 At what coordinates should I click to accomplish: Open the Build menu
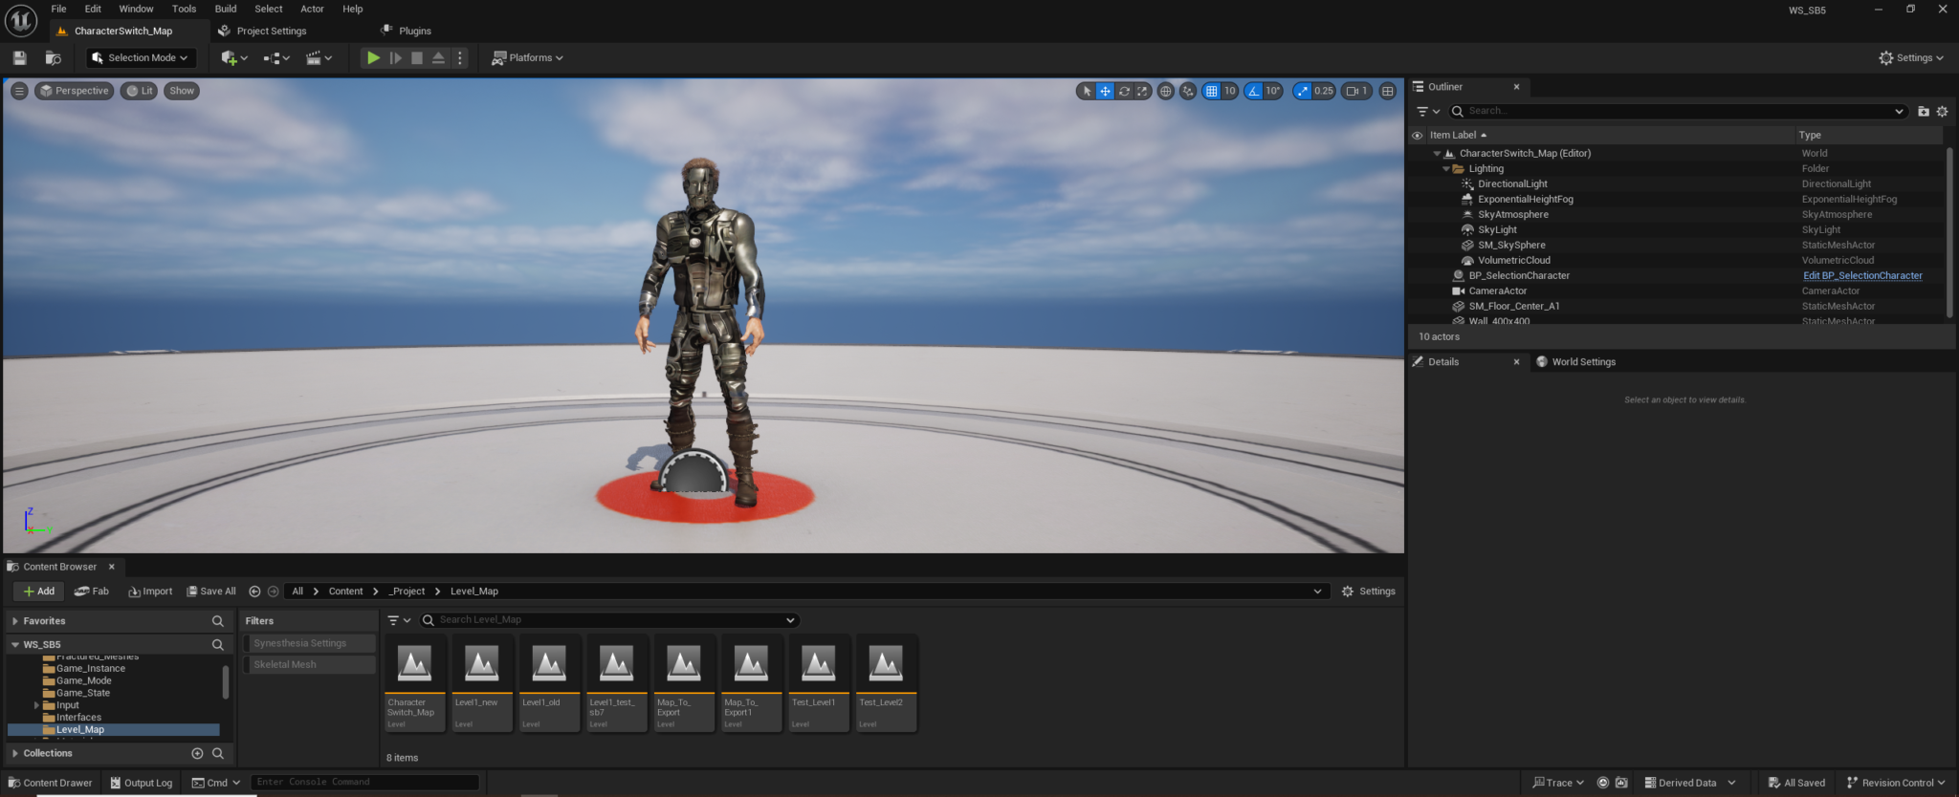point(226,9)
